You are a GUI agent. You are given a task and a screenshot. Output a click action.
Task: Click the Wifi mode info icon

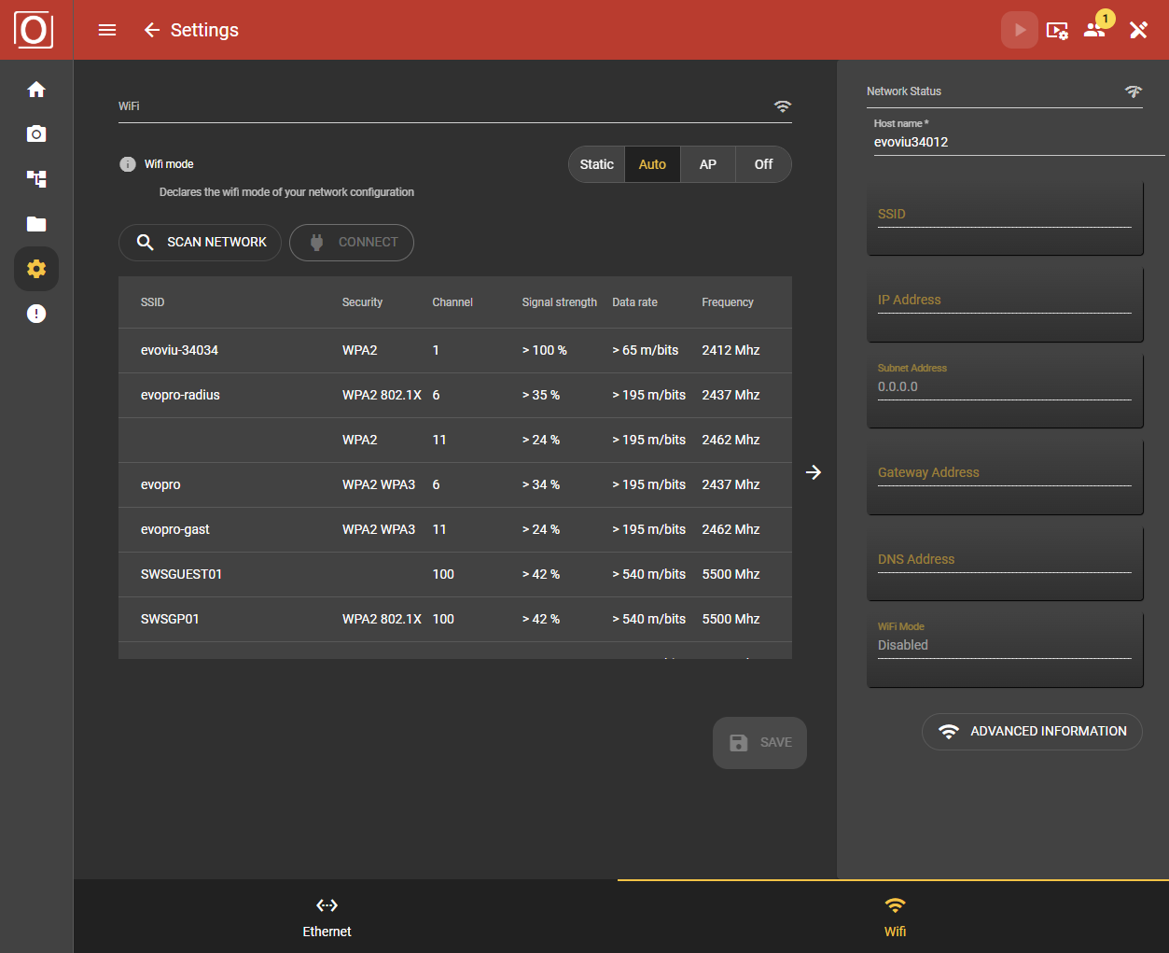(128, 164)
